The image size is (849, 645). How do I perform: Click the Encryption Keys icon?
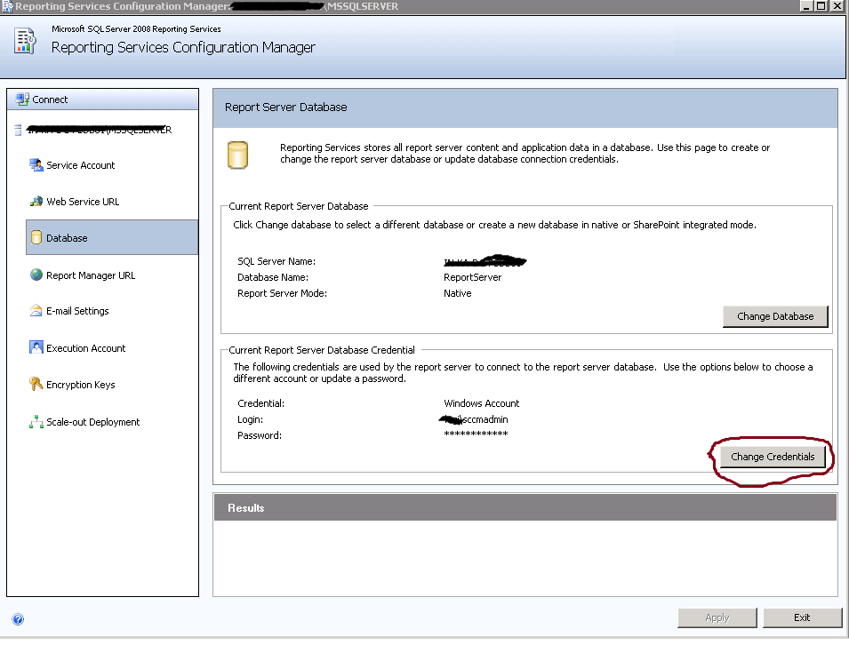pyautogui.click(x=36, y=384)
